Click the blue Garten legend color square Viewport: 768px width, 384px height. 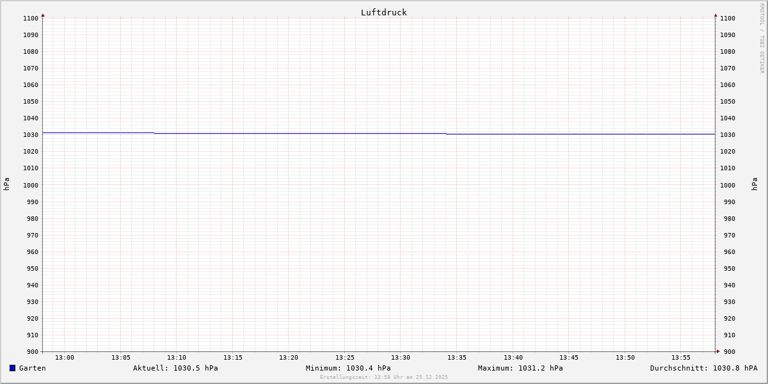click(12, 368)
